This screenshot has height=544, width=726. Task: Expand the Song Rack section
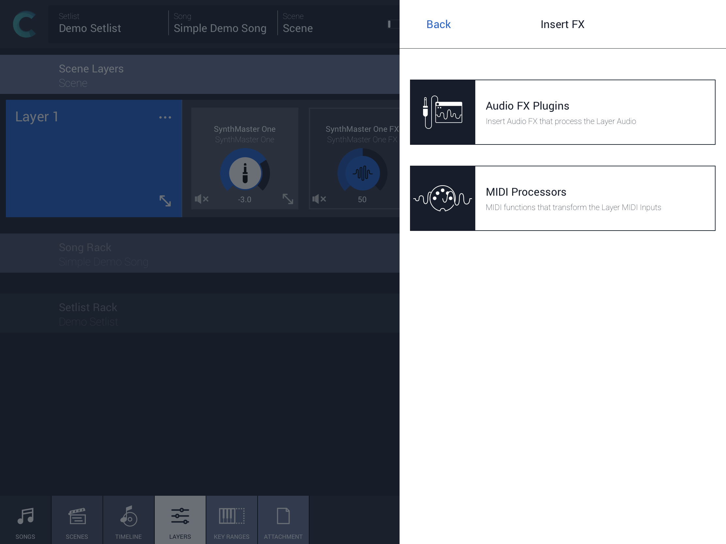click(199, 253)
